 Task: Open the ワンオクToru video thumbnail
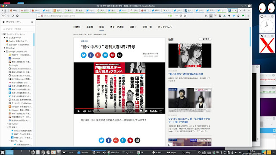tap(190, 100)
